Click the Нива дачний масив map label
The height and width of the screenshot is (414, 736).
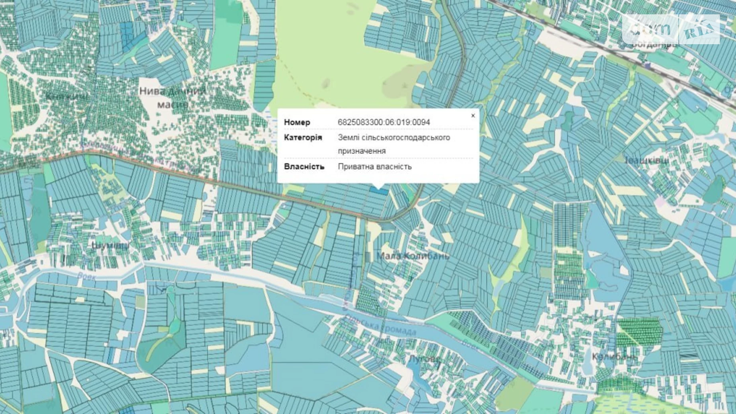point(173,98)
